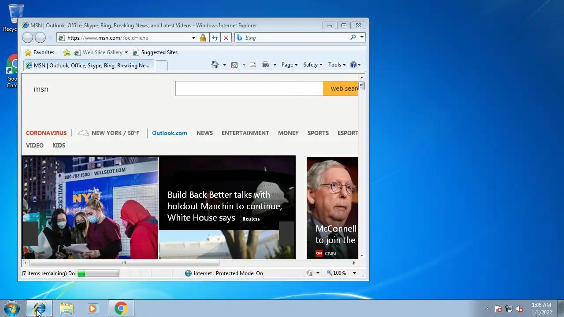Click Add to Favorites Bar star icon

(x=67, y=52)
